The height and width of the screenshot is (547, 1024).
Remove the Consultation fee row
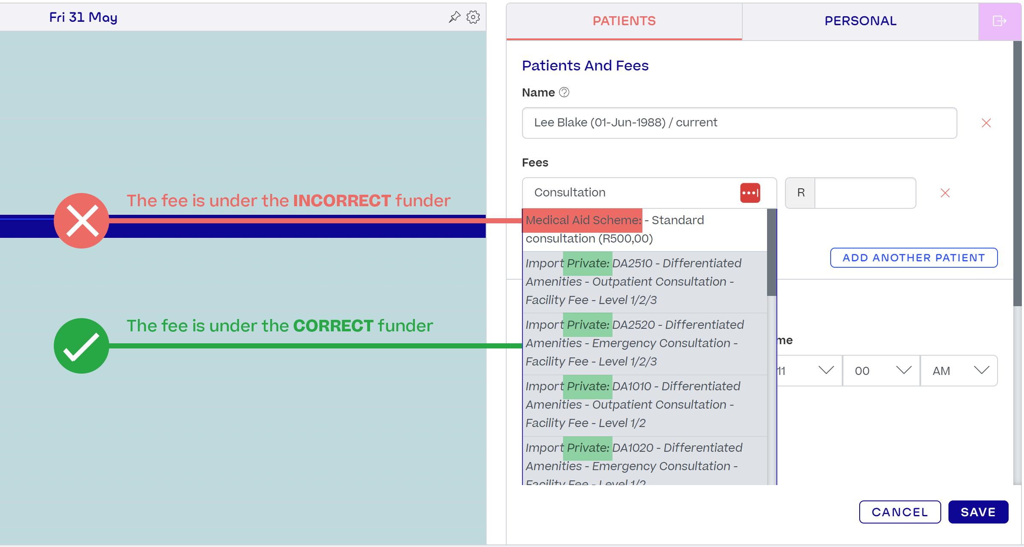tap(945, 193)
